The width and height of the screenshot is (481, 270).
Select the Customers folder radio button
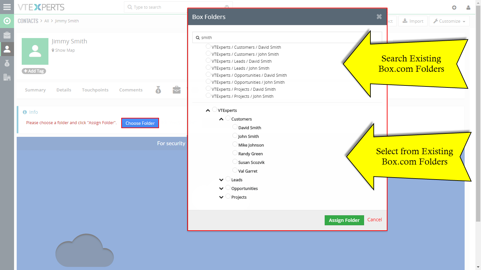[228, 118]
